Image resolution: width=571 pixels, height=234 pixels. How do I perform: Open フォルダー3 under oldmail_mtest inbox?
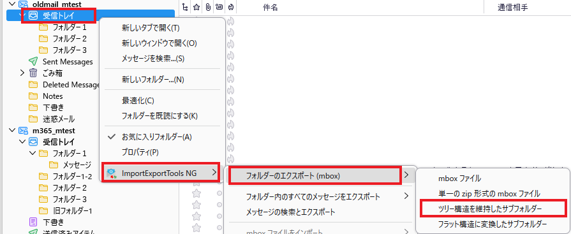pyautogui.click(x=69, y=50)
